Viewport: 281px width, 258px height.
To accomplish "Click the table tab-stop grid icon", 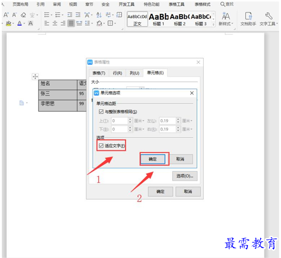I will [119, 15].
